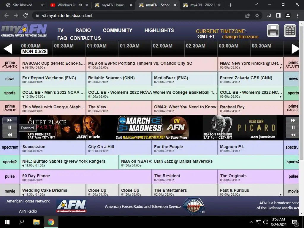
Task: Open Chrome's three-dot menu
Action: click(x=297, y=15)
